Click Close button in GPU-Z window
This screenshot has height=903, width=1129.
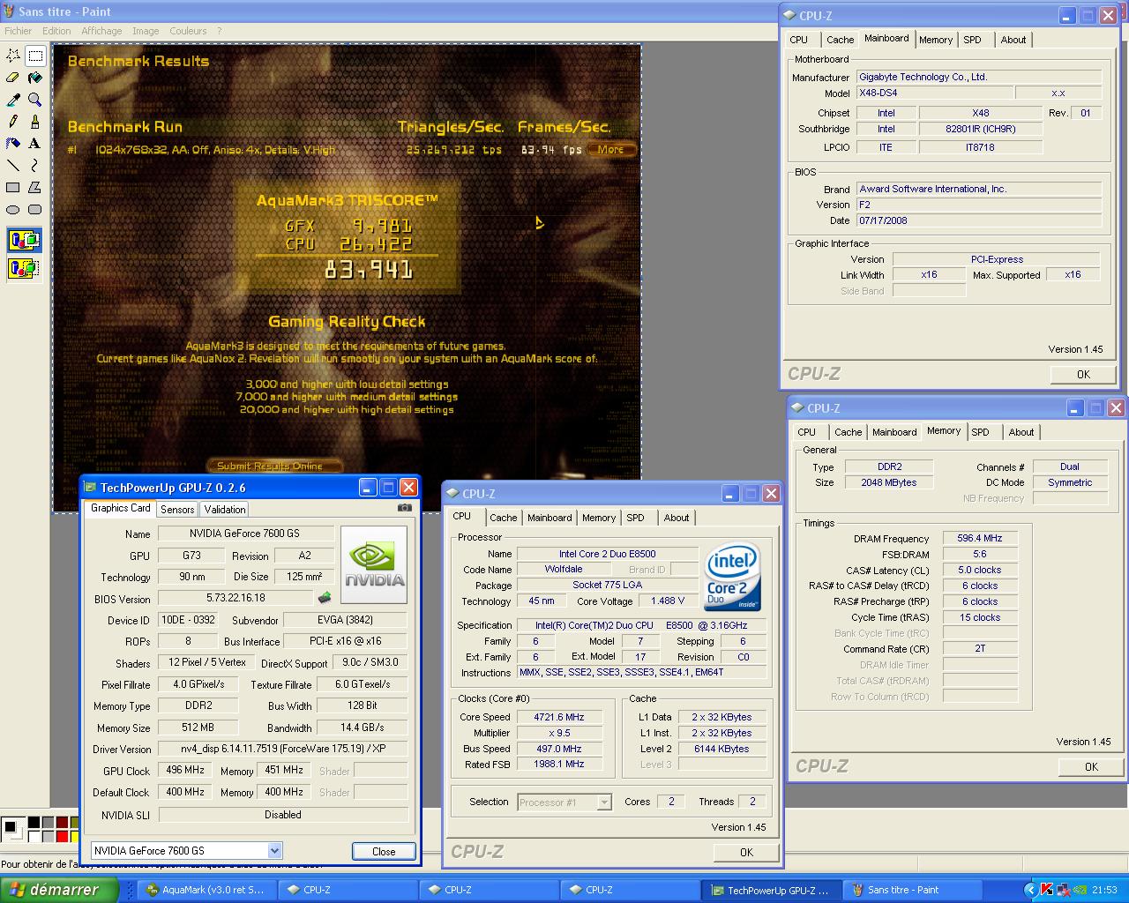[384, 851]
